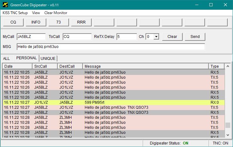Click the INFO macro button
Image resolution: width=233 pixels, height=147 pixels.
tap(36, 22)
